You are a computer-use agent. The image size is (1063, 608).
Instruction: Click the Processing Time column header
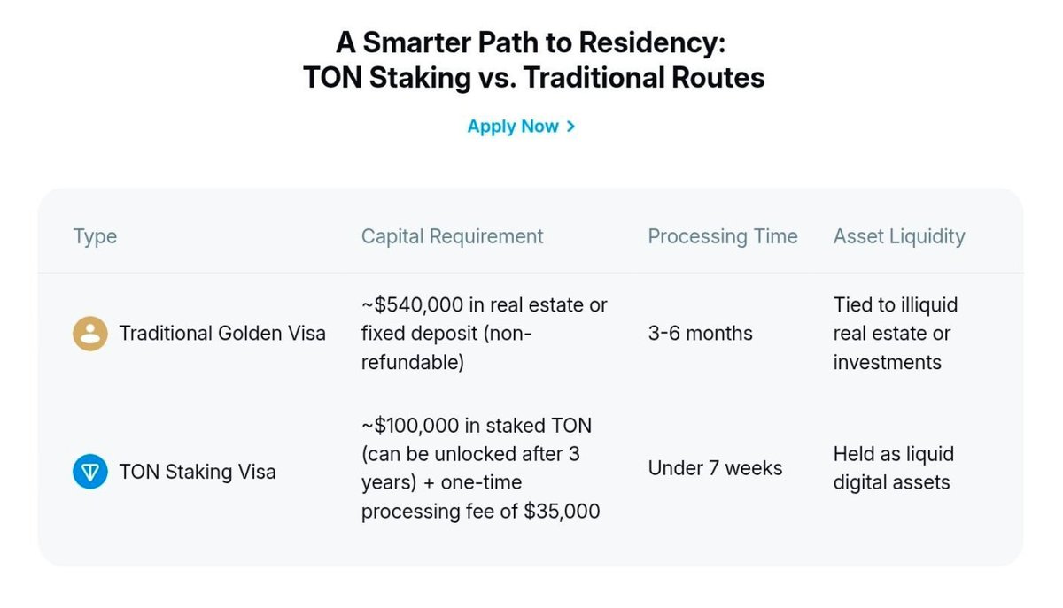723,236
